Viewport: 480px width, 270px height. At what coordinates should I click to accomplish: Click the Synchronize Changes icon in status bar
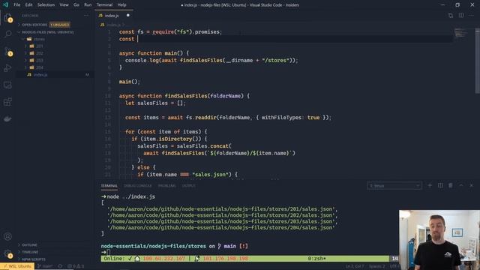coord(60,266)
